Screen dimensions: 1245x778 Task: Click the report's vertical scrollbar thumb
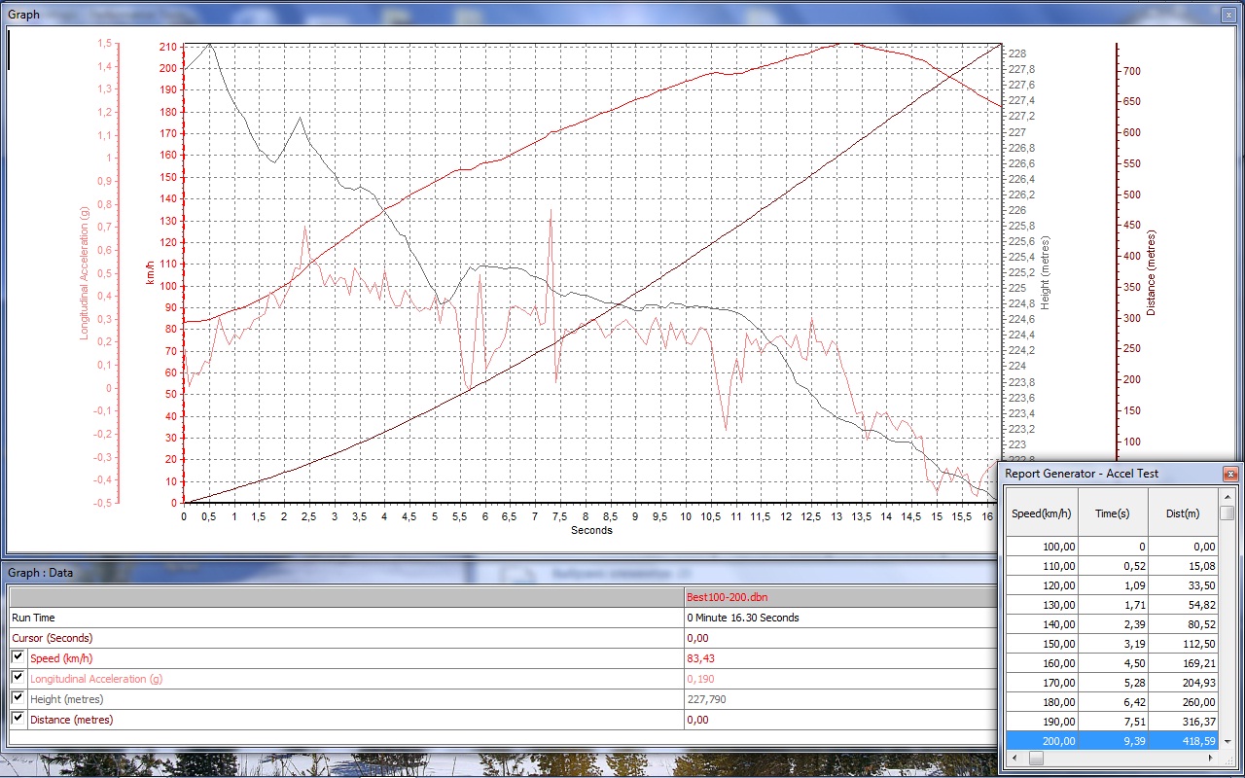1227,513
